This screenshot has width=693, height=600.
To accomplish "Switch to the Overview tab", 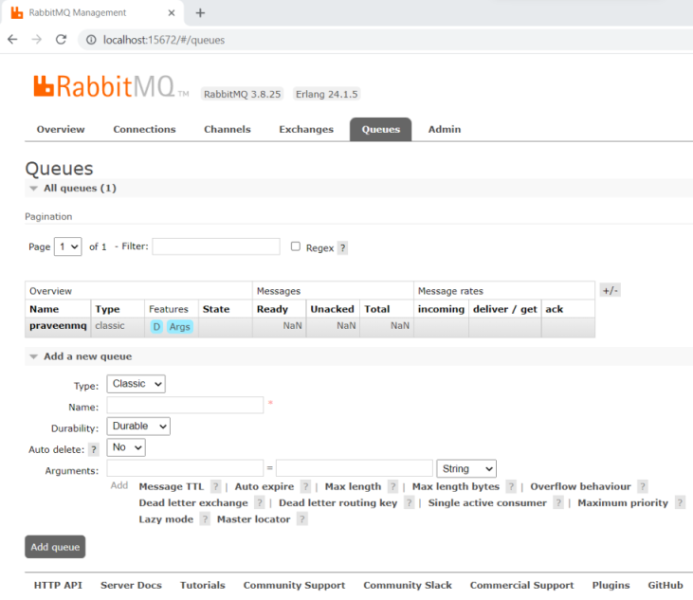I will point(61,130).
